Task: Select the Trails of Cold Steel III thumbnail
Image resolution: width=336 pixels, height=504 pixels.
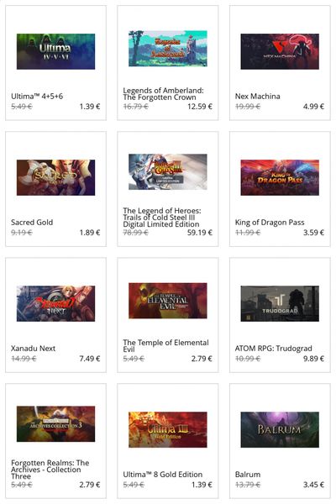Action: [x=168, y=171]
